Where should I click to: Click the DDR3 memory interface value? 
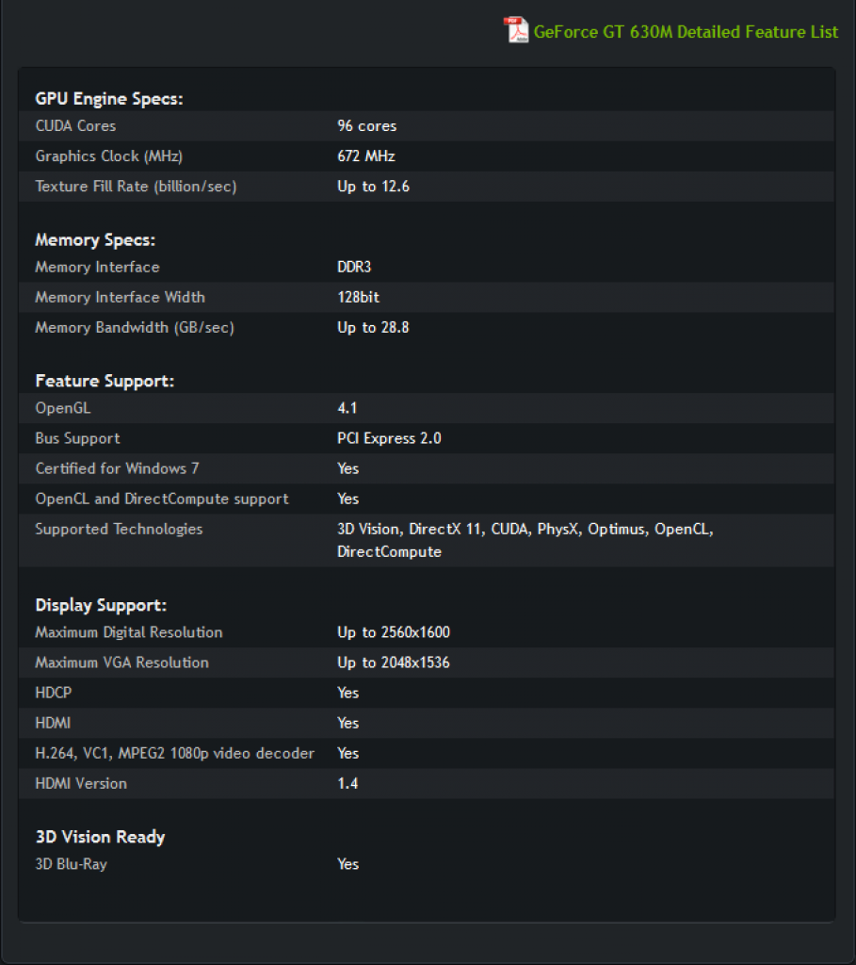point(354,267)
